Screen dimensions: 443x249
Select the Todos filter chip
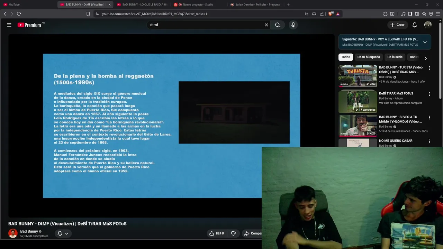point(346,57)
